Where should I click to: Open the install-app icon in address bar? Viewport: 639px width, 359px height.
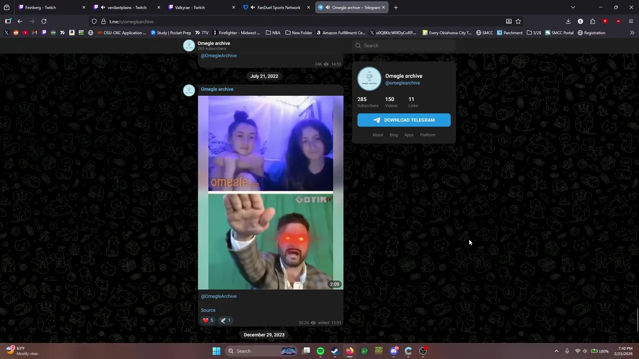point(509,21)
